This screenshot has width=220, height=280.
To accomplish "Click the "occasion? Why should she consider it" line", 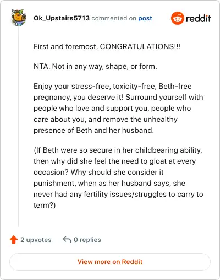I will click(x=98, y=172).
